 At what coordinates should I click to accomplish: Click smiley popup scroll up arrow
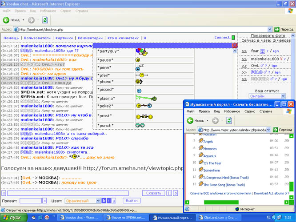235,51
